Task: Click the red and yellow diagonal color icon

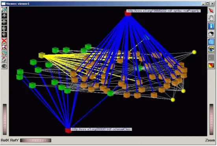Action: point(211,65)
